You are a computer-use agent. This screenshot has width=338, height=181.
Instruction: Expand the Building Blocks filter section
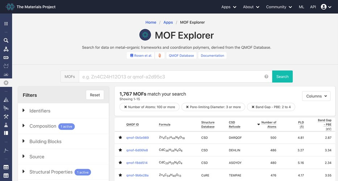63,142
